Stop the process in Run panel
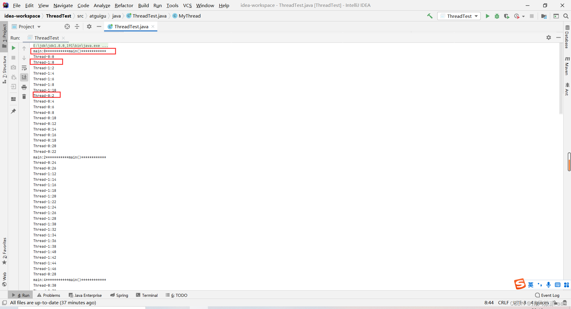Screen dimensions: 571x309 13,58
